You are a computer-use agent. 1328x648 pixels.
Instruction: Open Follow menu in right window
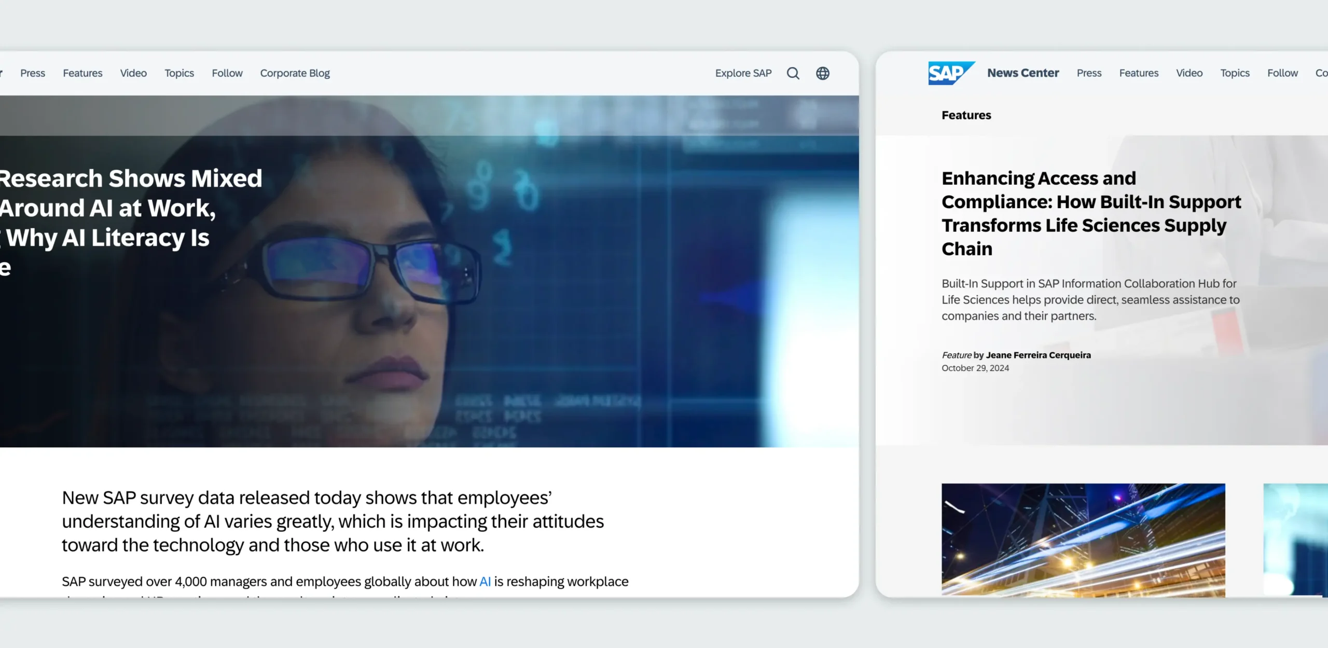tap(1282, 73)
